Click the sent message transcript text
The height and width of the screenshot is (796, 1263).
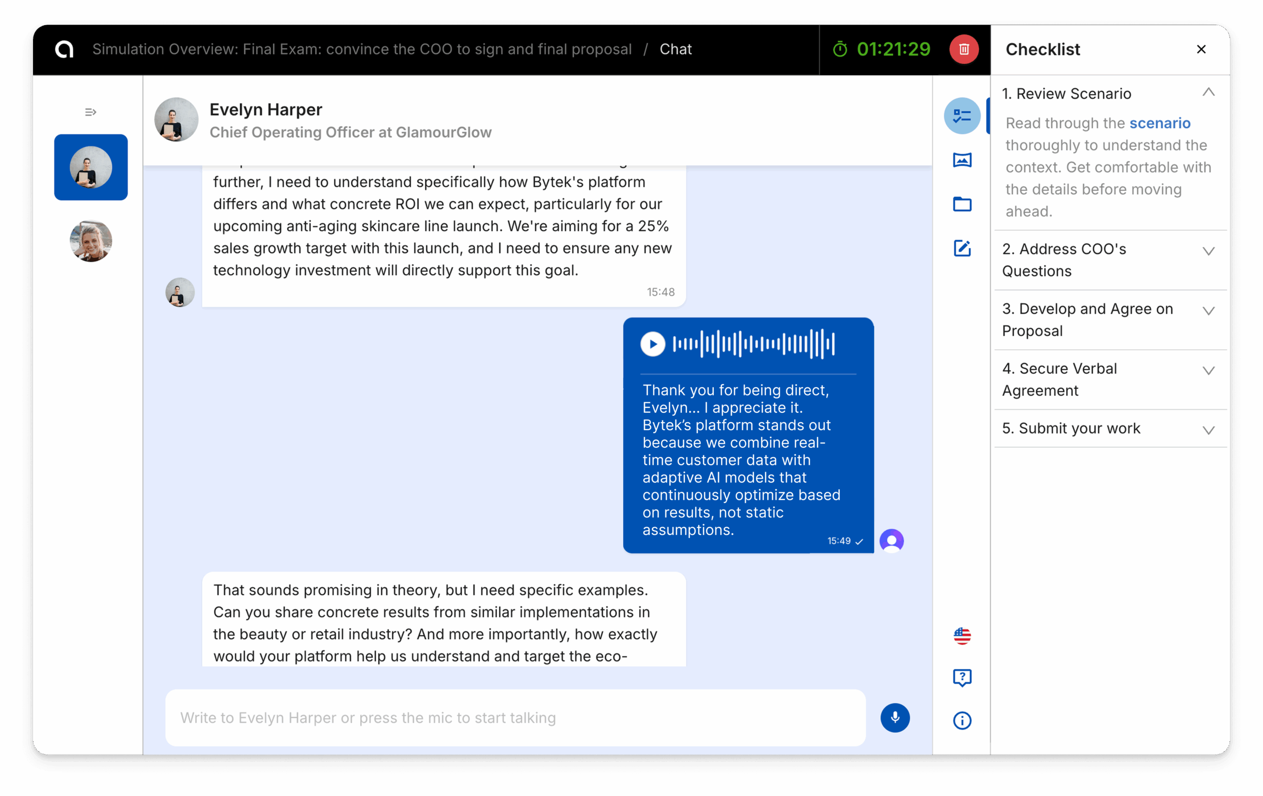[x=741, y=460]
